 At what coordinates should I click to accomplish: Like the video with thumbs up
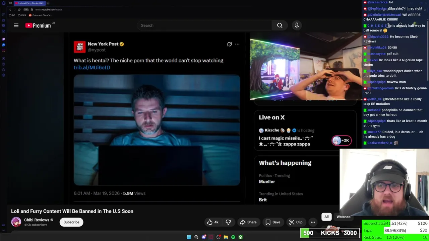pos(212,222)
